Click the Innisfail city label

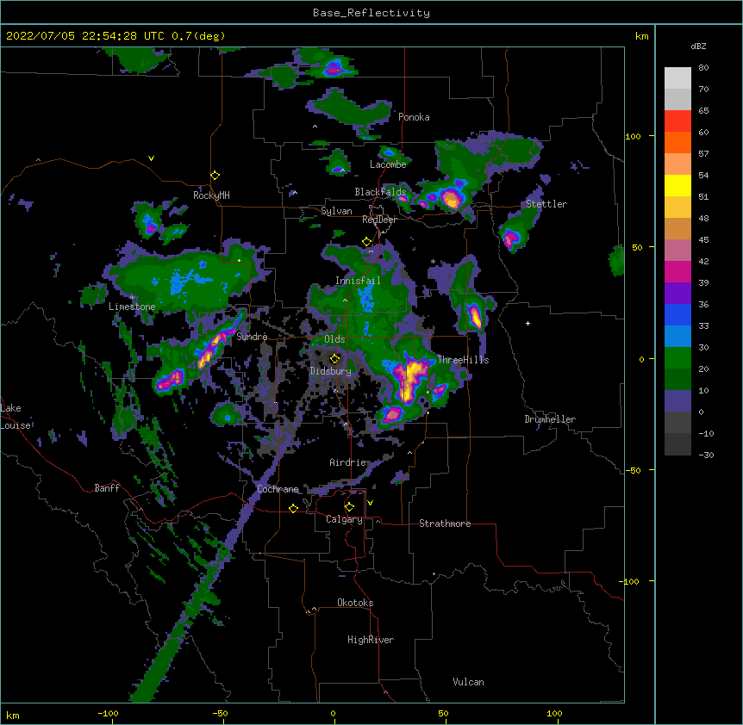pos(358,281)
